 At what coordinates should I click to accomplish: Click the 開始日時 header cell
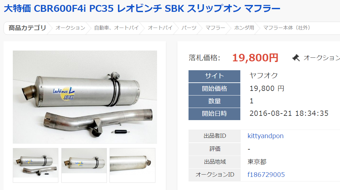click(x=214, y=114)
